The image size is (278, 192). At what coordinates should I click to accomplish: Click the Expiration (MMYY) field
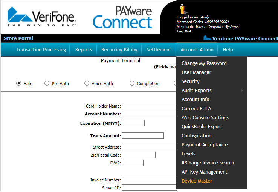coord(133,123)
